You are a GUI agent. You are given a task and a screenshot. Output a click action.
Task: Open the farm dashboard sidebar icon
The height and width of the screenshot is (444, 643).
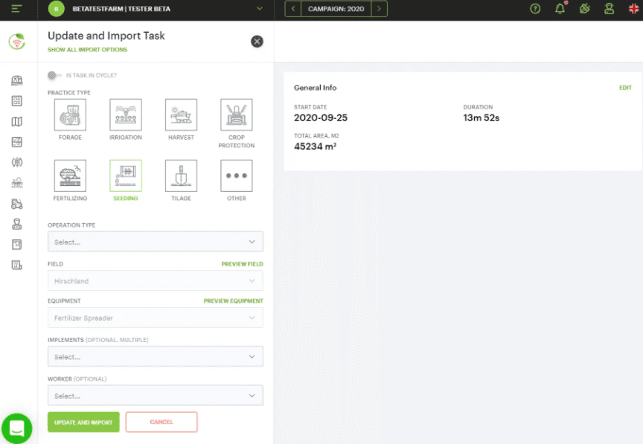click(17, 80)
